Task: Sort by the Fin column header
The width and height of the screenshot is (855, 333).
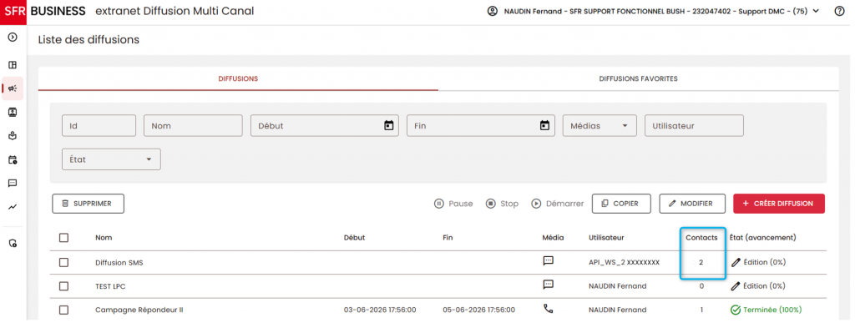Action: 448,238
